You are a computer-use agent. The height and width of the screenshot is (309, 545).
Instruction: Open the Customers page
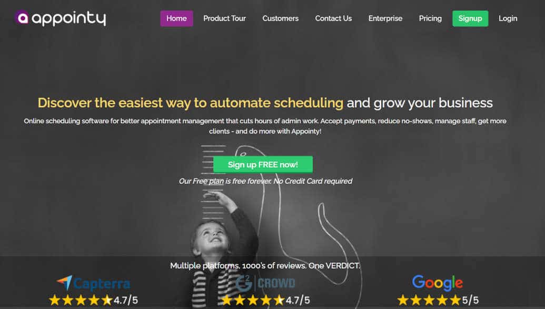coord(281,18)
